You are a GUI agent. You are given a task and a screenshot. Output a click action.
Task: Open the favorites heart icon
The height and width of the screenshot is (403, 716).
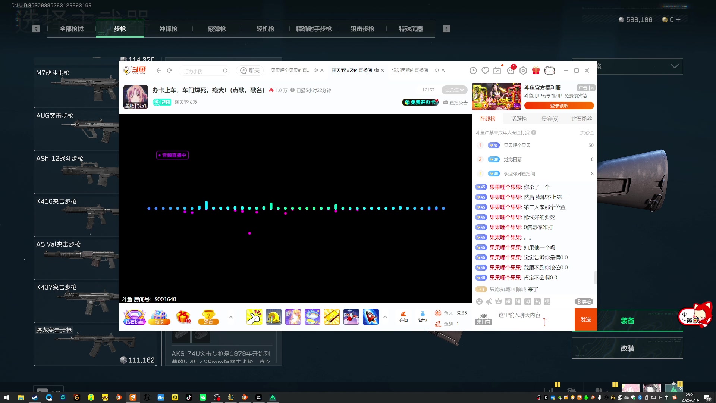point(485,71)
